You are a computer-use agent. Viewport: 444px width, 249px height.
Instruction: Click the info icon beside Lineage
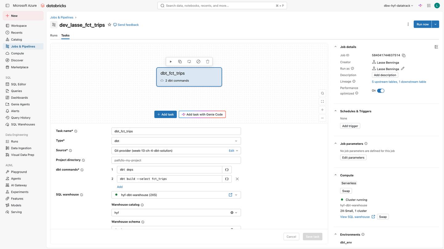coord(354,81)
